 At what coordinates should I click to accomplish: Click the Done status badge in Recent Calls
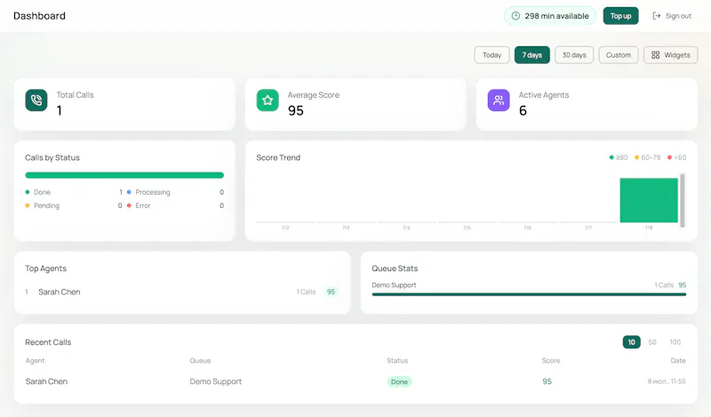tap(399, 381)
